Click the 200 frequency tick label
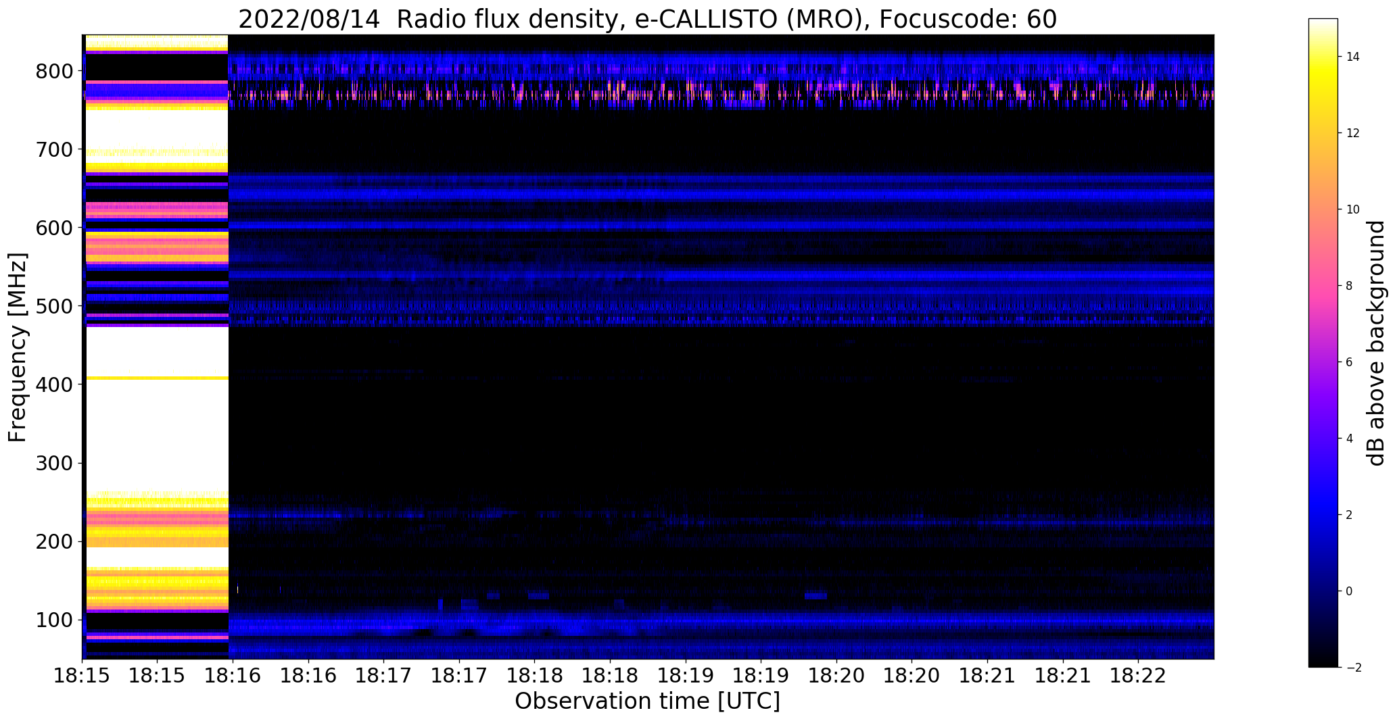The height and width of the screenshot is (721, 1397). 54,541
